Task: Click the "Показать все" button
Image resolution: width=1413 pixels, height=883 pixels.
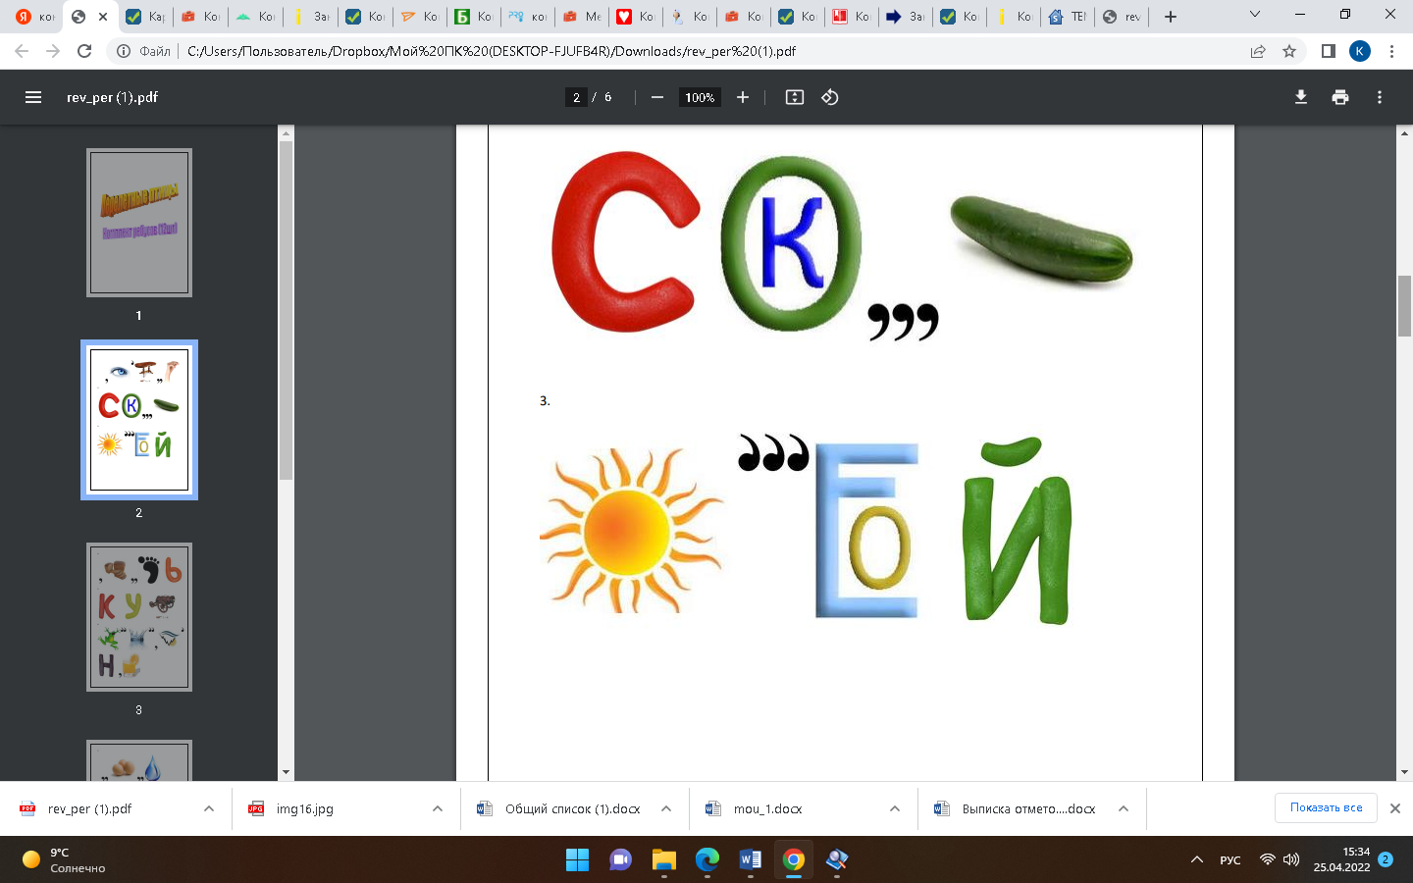Action: click(x=1326, y=807)
